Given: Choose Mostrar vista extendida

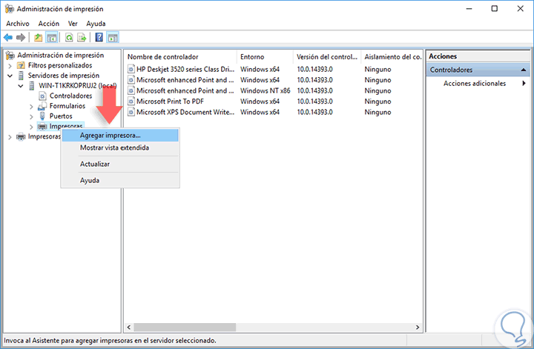Looking at the screenshot, I should pyautogui.click(x=120, y=147).
